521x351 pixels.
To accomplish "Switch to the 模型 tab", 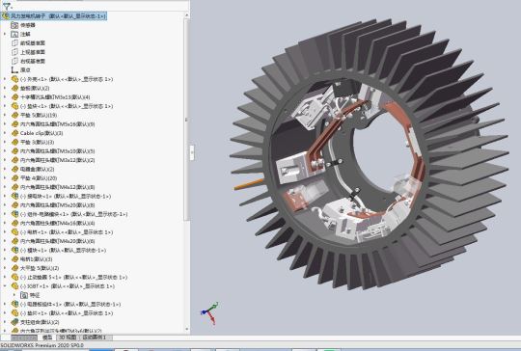I will point(47,337).
